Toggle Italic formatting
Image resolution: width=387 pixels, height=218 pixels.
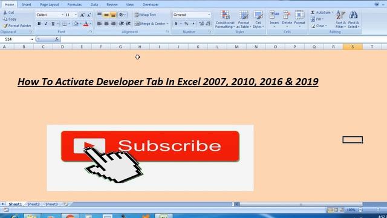point(46,24)
